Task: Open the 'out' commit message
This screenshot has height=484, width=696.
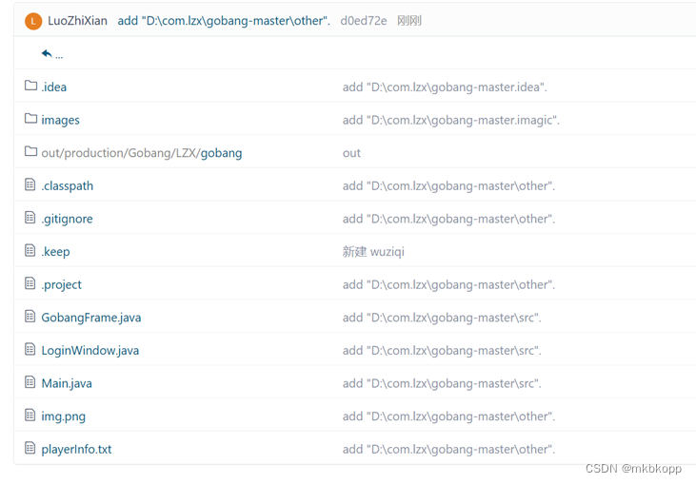Action: point(351,153)
